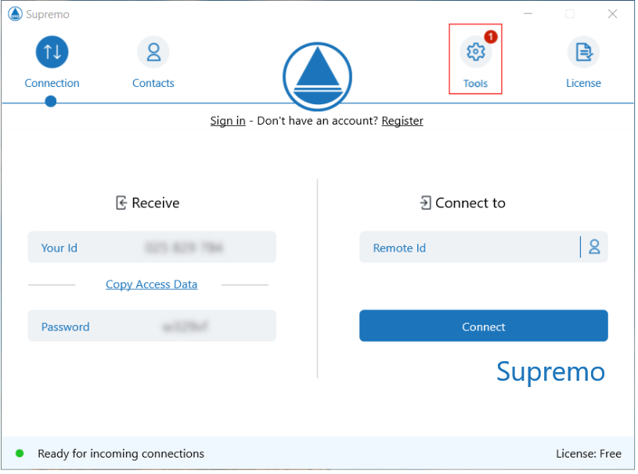This screenshot has height=474, width=638.
Task: Select the Password field
Action: tap(152, 327)
